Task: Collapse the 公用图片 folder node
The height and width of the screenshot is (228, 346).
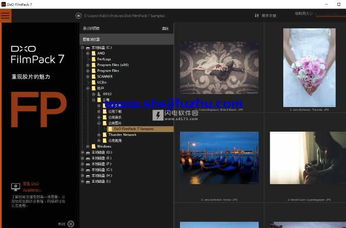Action: click(x=99, y=123)
